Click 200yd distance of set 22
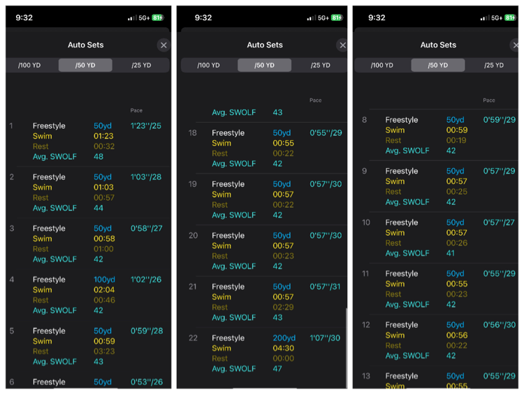This screenshot has width=524, height=394. (x=284, y=338)
